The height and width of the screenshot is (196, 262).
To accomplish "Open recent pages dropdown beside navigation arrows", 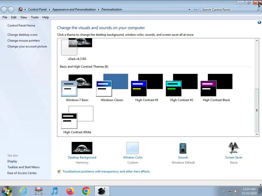I will [16, 10].
